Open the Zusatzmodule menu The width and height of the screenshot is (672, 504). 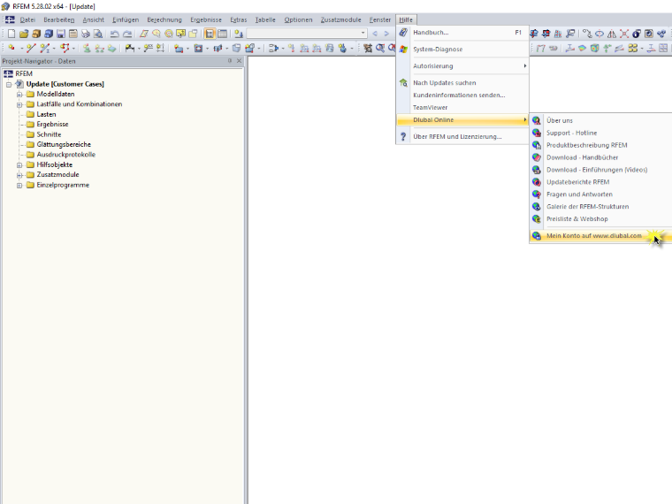(x=340, y=19)
